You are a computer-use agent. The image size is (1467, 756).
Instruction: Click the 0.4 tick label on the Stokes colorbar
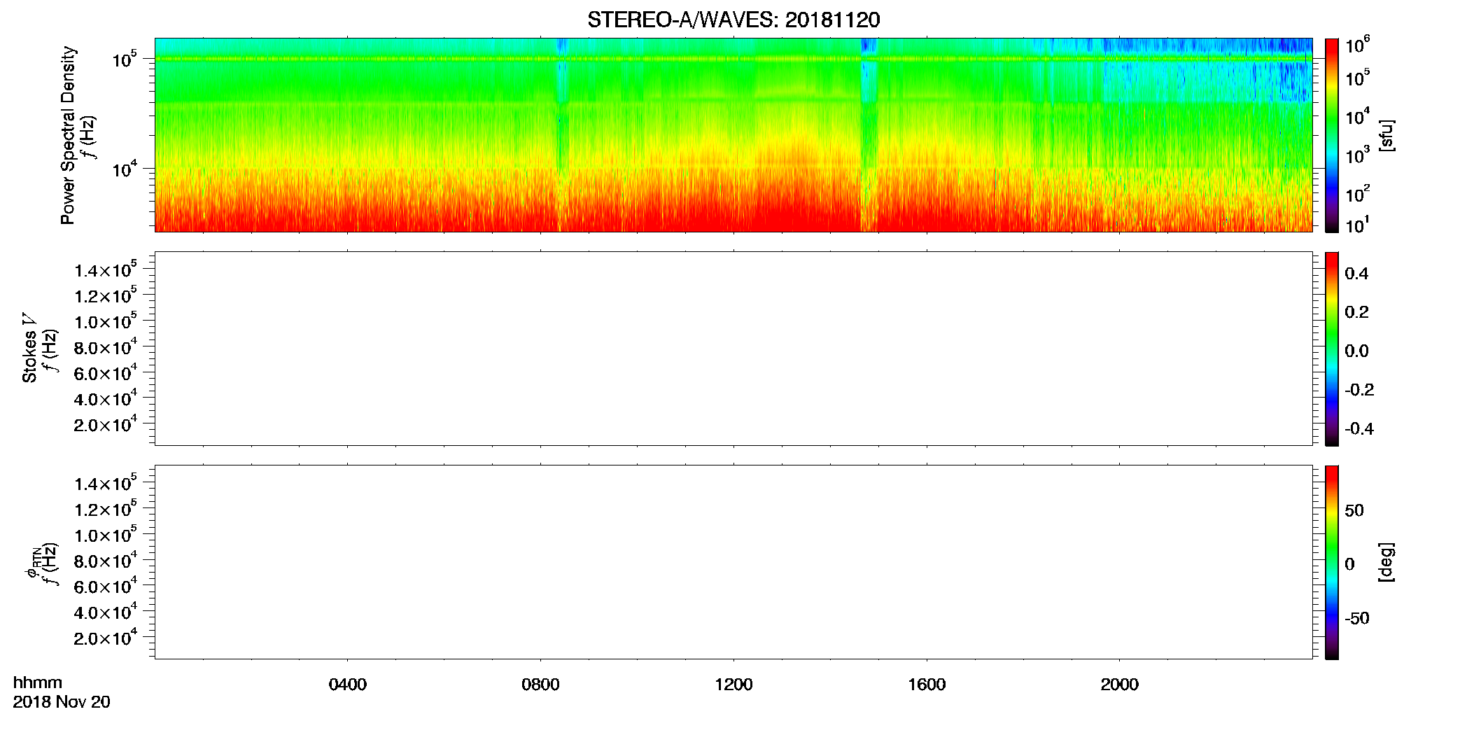(x=1356, y=274)
